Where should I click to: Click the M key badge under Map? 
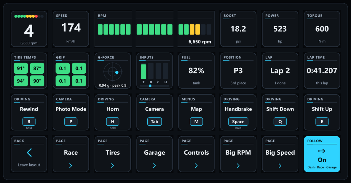[x=196, y=122]
